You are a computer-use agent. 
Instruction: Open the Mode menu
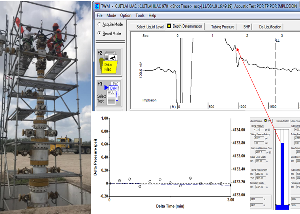[111, 15]
